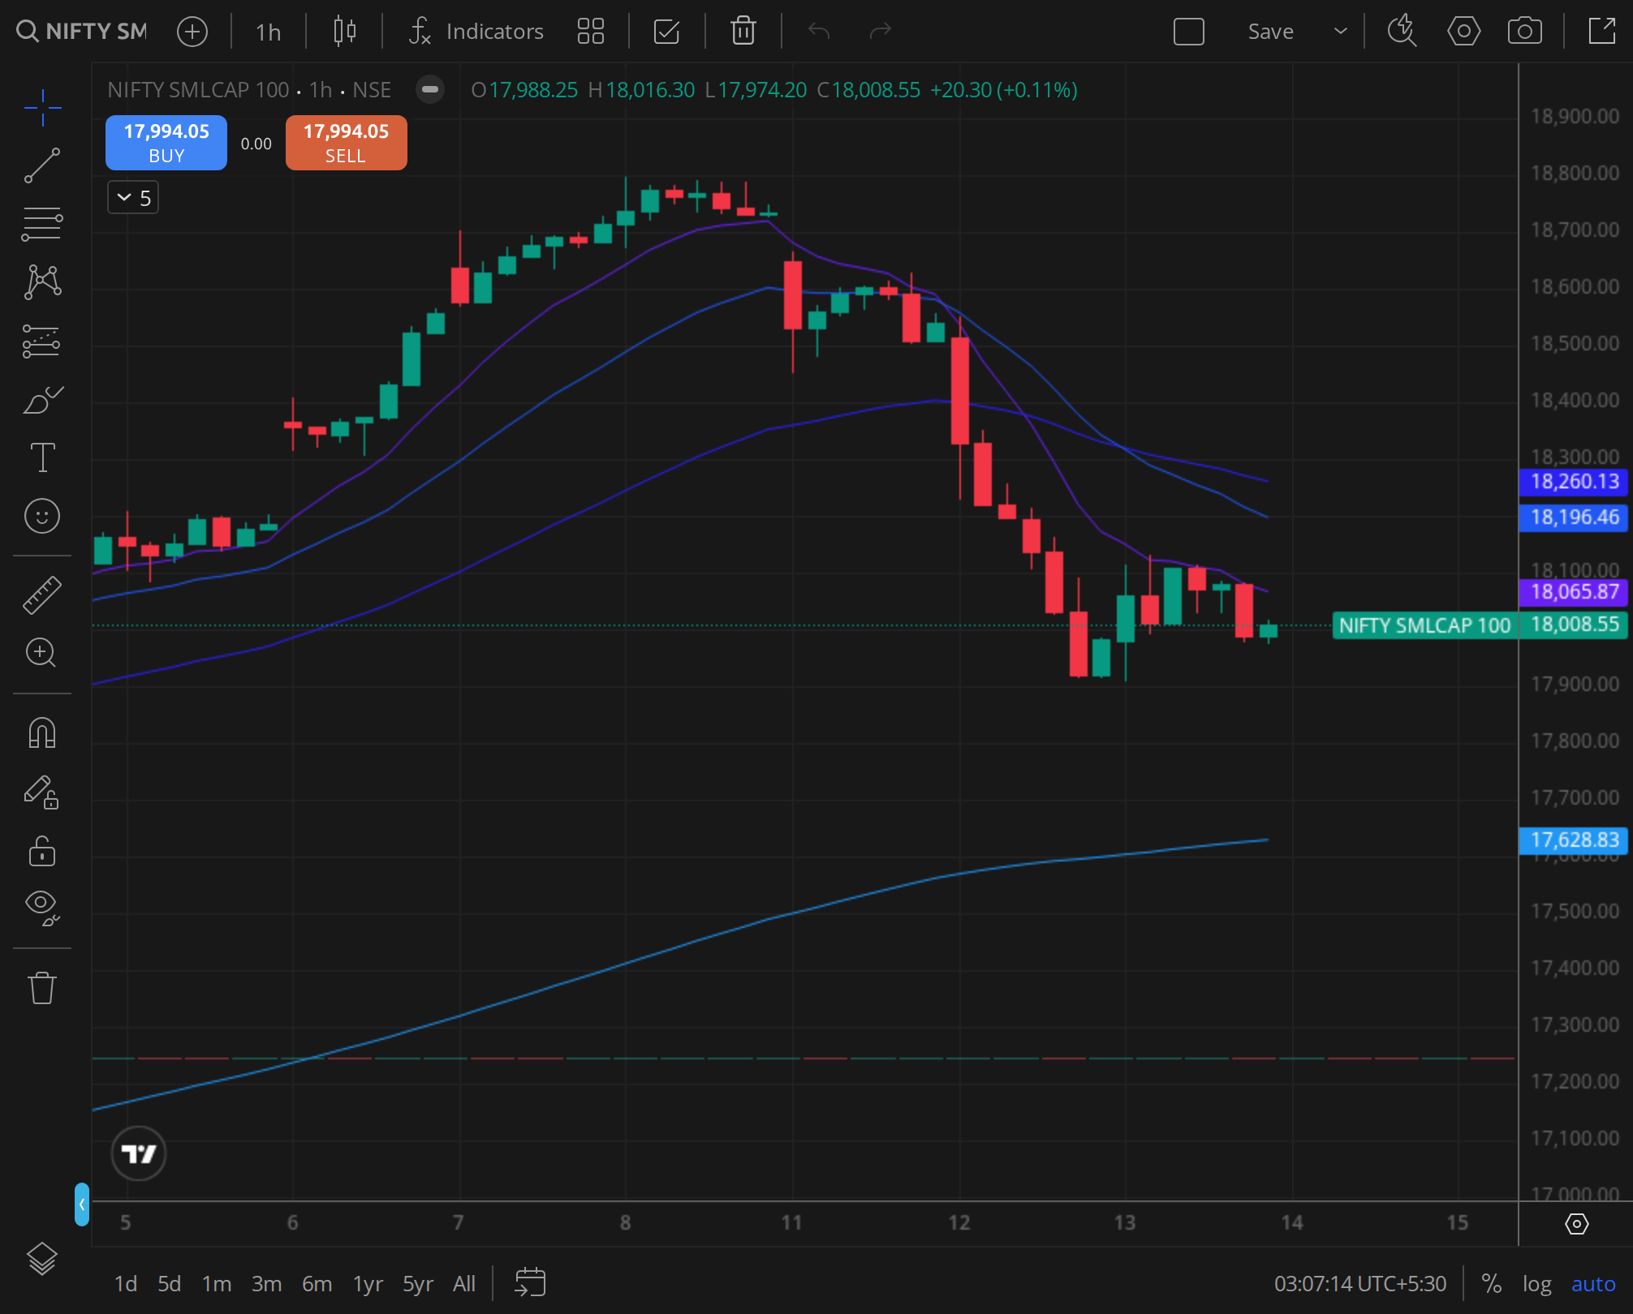
Task: Collapse the symbol legend with minus button
Action: [430, 89]
